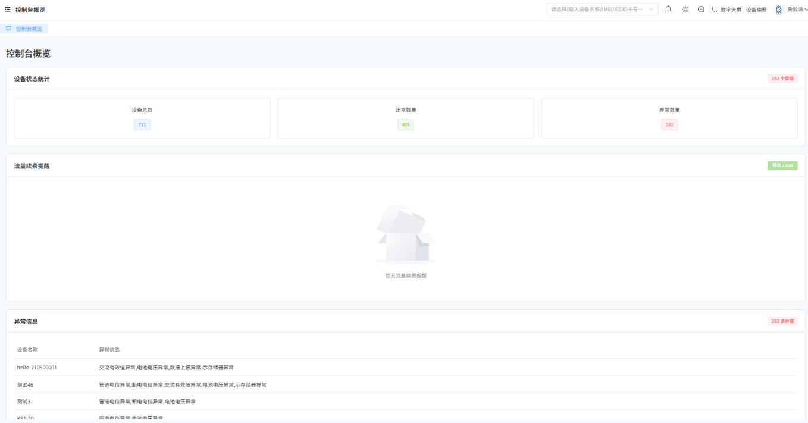This screenshot has width=808, height=423.
Task: Select the 测试46 device row
Action: pyautogui.click(x=405, y=384)
